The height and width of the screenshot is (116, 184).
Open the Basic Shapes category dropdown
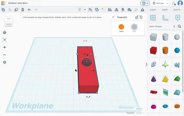tap(162, 27)
